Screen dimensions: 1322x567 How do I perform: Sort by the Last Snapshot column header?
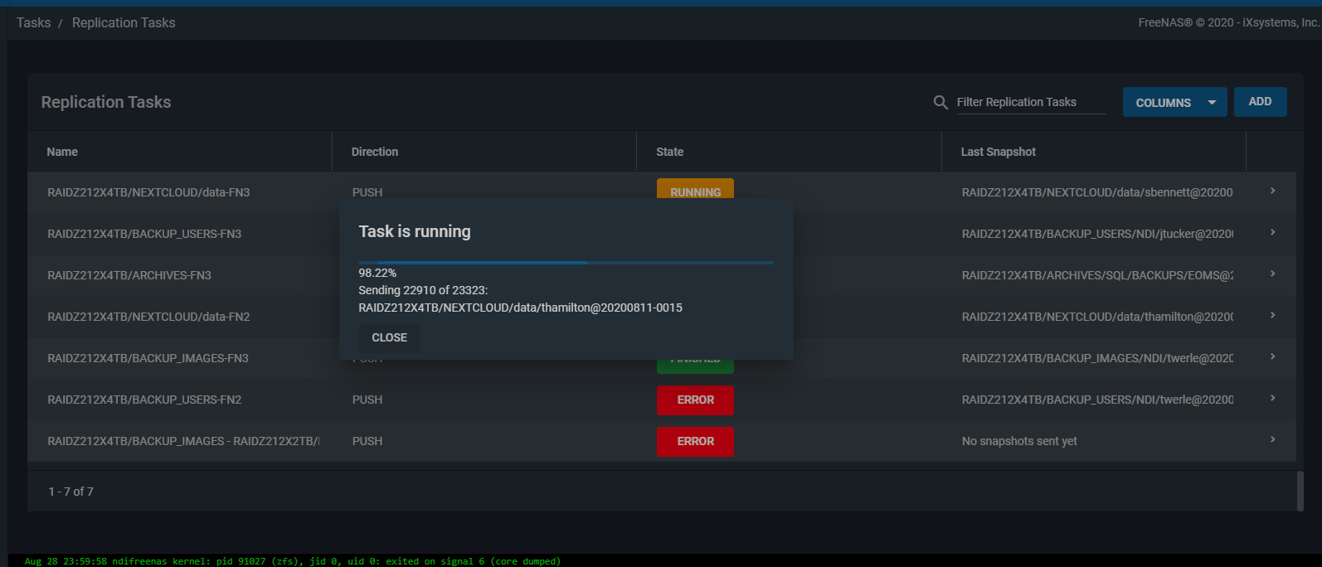[x=999, y=152]
